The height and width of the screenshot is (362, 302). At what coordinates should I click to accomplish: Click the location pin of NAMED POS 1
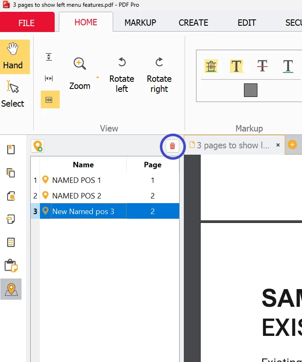tap(45, 180)
